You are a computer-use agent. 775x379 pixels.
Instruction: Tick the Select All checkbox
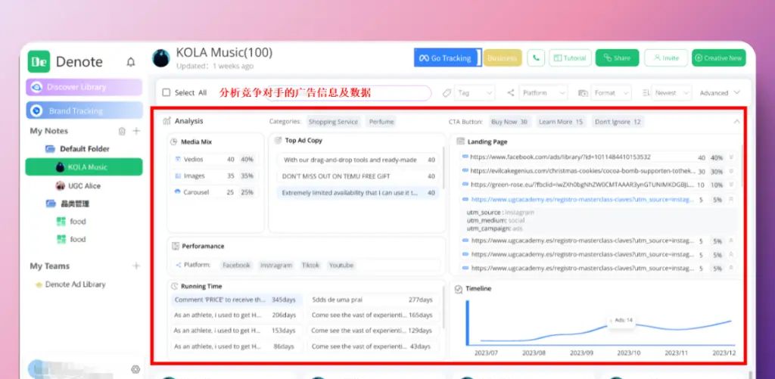(x=166, y=92)
